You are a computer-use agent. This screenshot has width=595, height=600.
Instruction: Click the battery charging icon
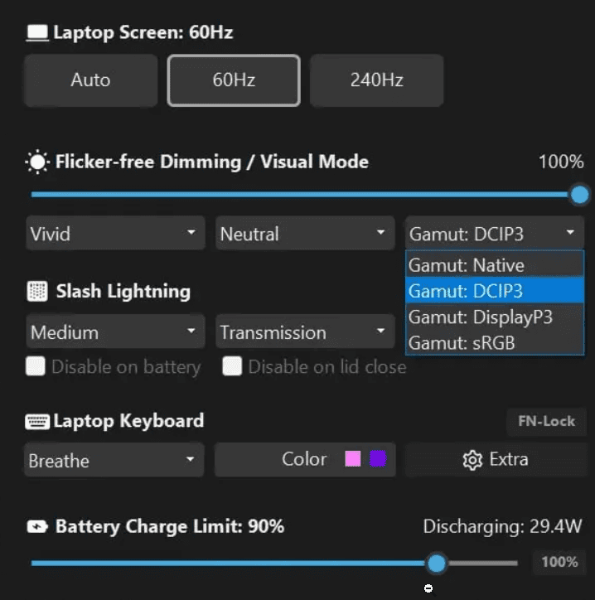[37, 527]
